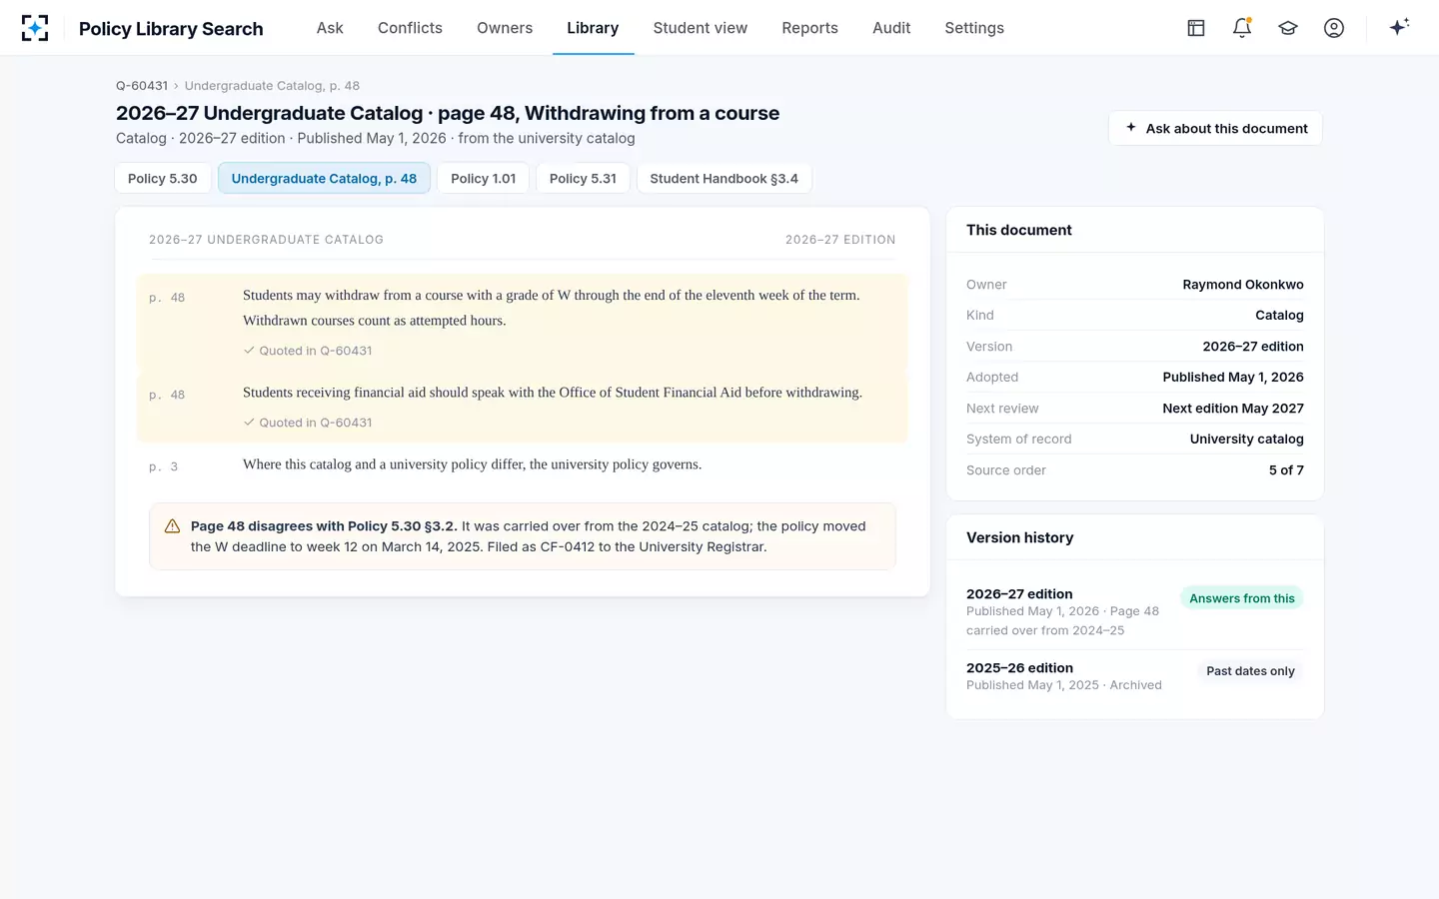The height and width of the screenshot is (899, 1439).
Task: Open the layout panel icon in header
Action: pyautogui.click(x=1196, y=28)
